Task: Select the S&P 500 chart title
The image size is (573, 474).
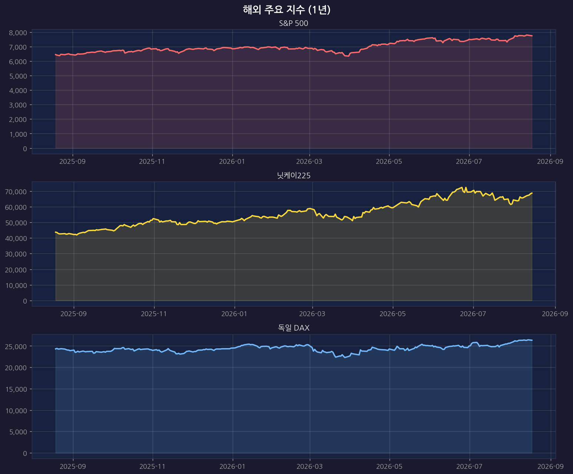Action: [x=294, y=23]
